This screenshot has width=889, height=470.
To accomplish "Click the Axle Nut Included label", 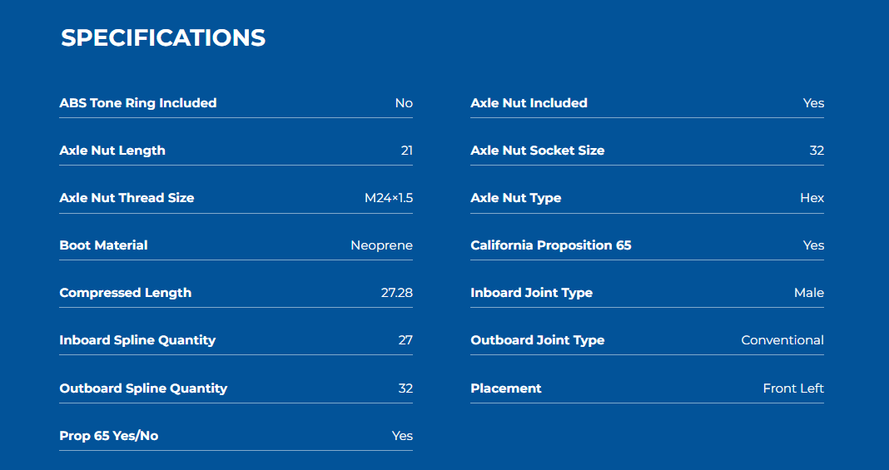I will coord(529,103).
